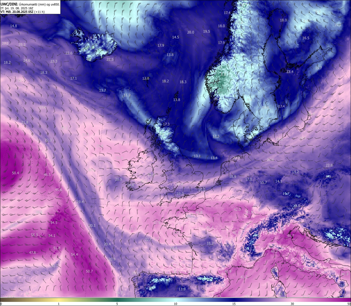
Task: Click the 19.0 value label
Action: pos(180,194)
